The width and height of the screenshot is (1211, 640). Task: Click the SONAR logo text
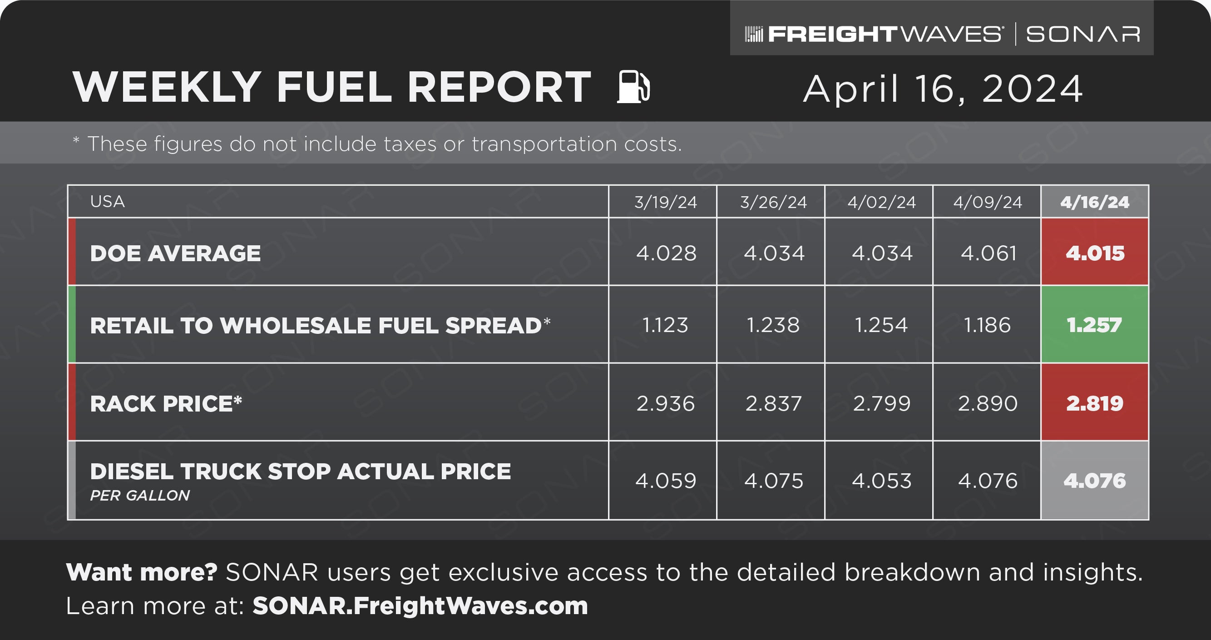pos(1082,35)
